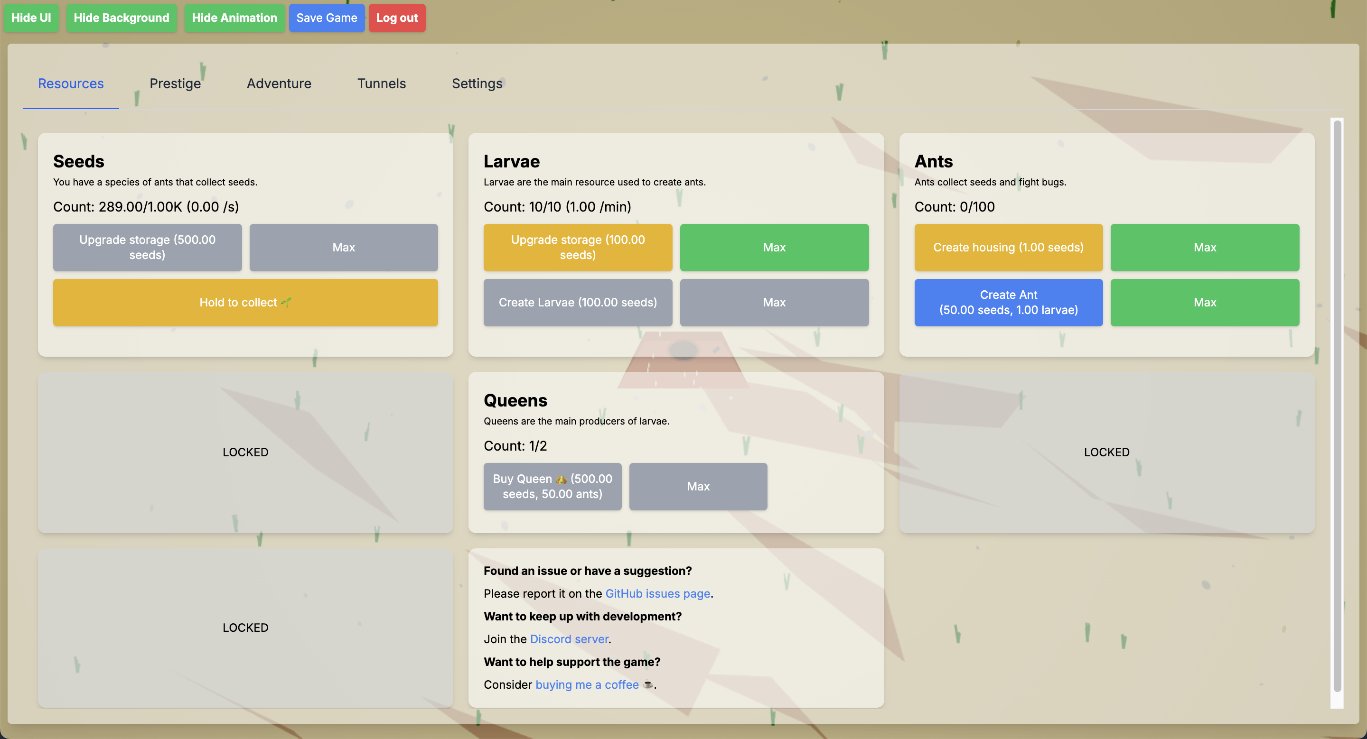This screenshot has width=1367, height=739.
Task: Open the GitHub issues page link
Action: coord(658,594)
